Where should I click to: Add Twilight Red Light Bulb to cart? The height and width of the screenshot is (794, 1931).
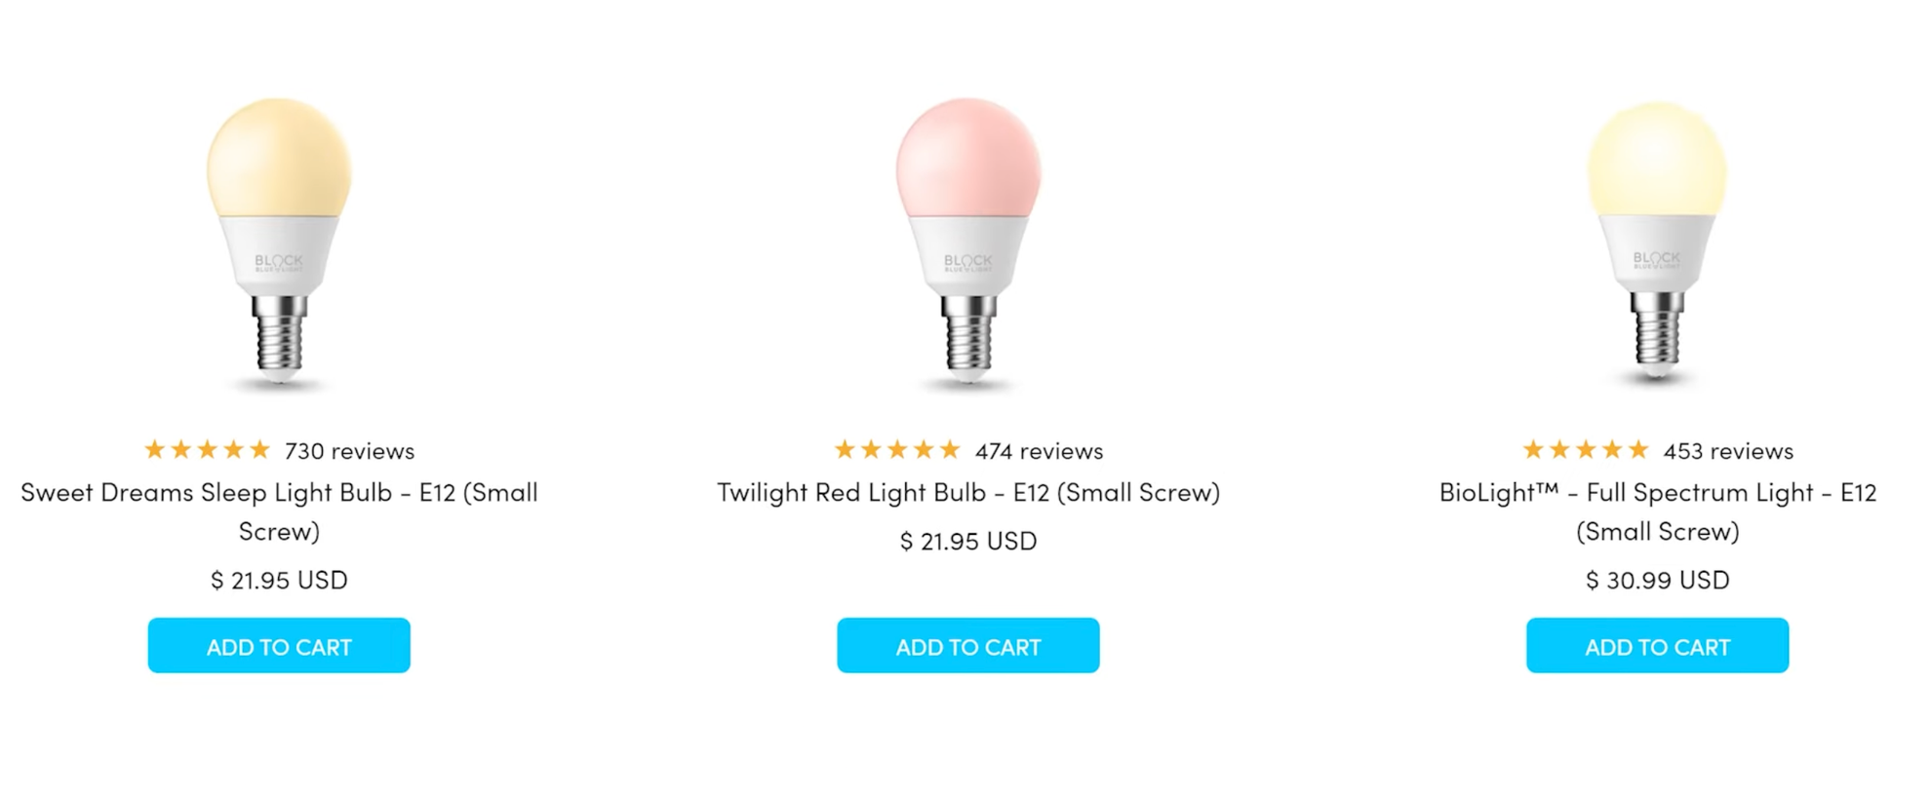coord(968,645)
